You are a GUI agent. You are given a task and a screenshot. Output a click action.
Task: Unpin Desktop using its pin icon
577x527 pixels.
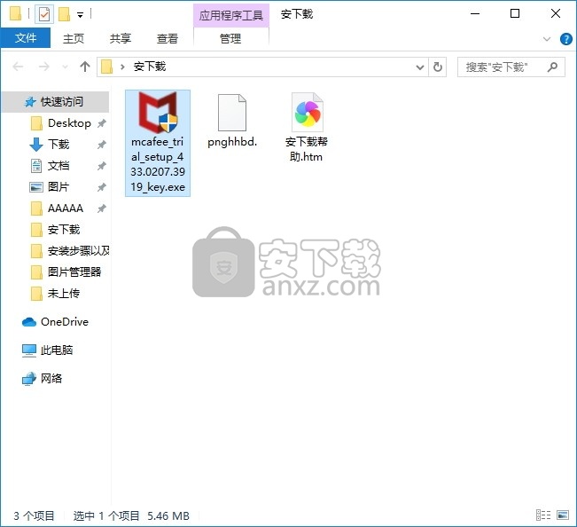[102, 123]
